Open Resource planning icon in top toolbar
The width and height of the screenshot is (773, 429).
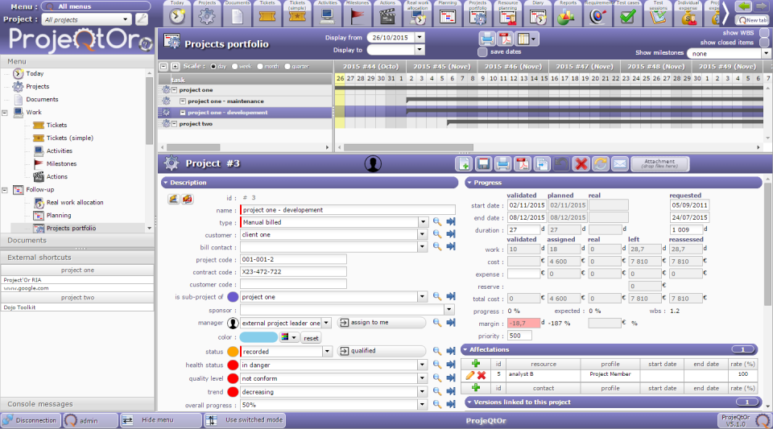tap(508, 17)
